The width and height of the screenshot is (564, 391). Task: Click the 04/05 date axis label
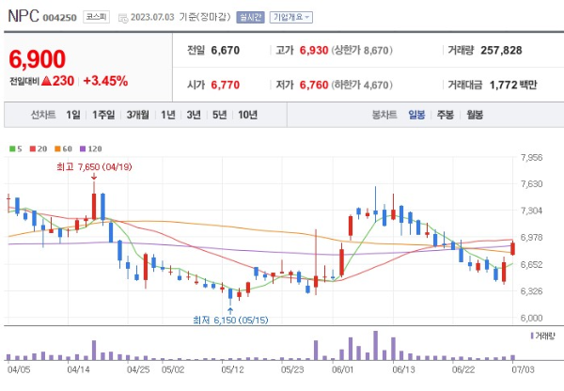[19, 369]
